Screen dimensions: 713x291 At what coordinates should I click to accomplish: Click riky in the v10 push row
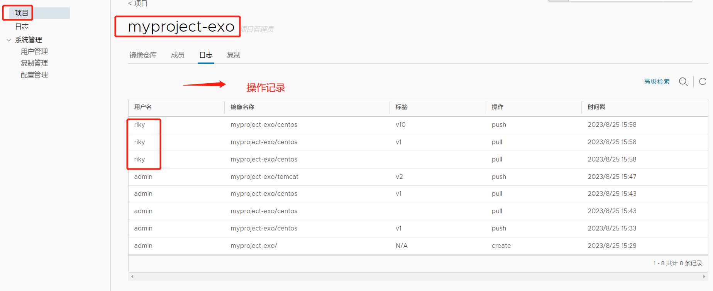tap(139, 125)
